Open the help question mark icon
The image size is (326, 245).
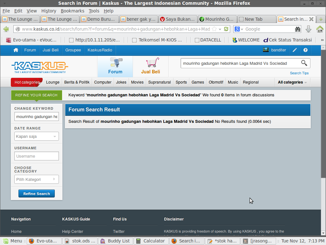click(x=305, y=50)
